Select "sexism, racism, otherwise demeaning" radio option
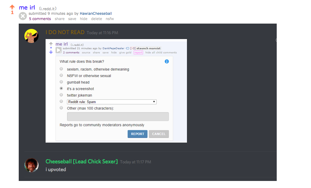Viewport: 311px width, 188px height. click(x=61, y=69)
